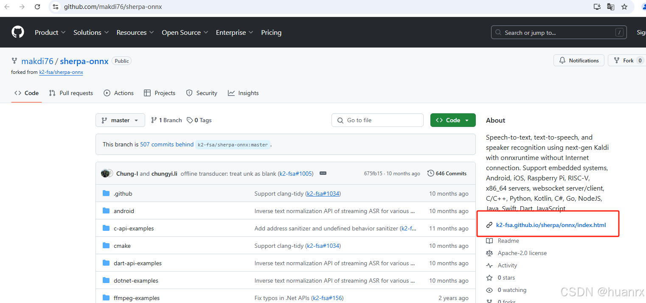
Task: Switch to the Insights tab
Action: pos(243,93)
